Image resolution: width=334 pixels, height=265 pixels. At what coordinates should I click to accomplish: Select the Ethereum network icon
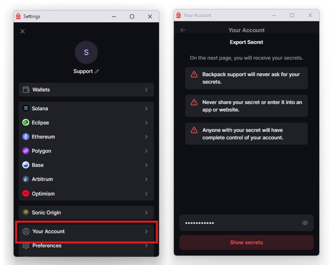pos(26,137)
